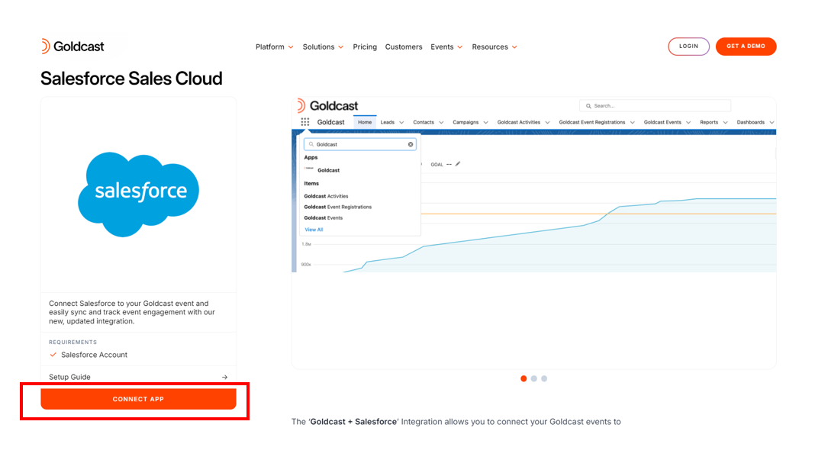The image size is (828, 460).
Task: Open the Customers page
Action: pyautogui.click(x=404, y=47)
